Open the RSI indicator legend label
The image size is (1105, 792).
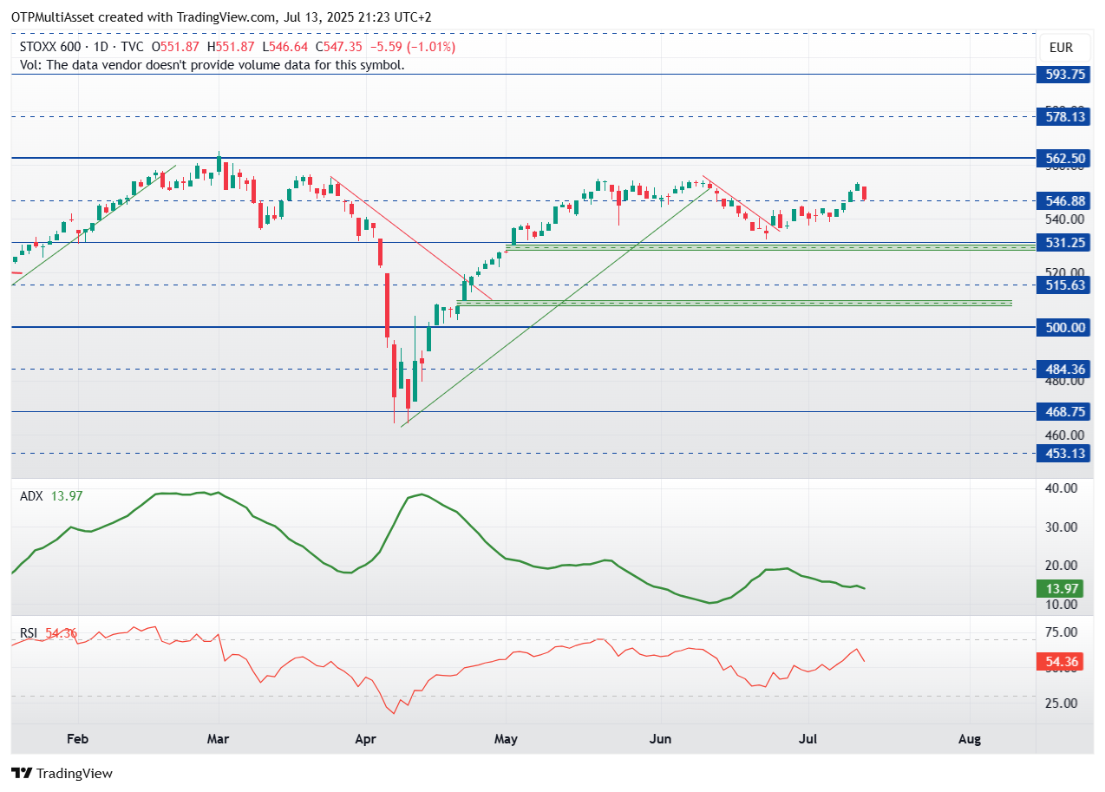[29, 633]
